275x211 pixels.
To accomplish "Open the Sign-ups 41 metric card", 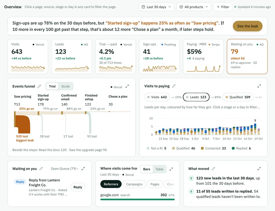I will click(160, 56).
